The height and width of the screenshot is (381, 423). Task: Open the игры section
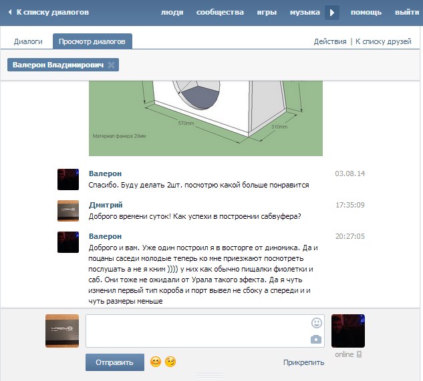coord(267,12)
